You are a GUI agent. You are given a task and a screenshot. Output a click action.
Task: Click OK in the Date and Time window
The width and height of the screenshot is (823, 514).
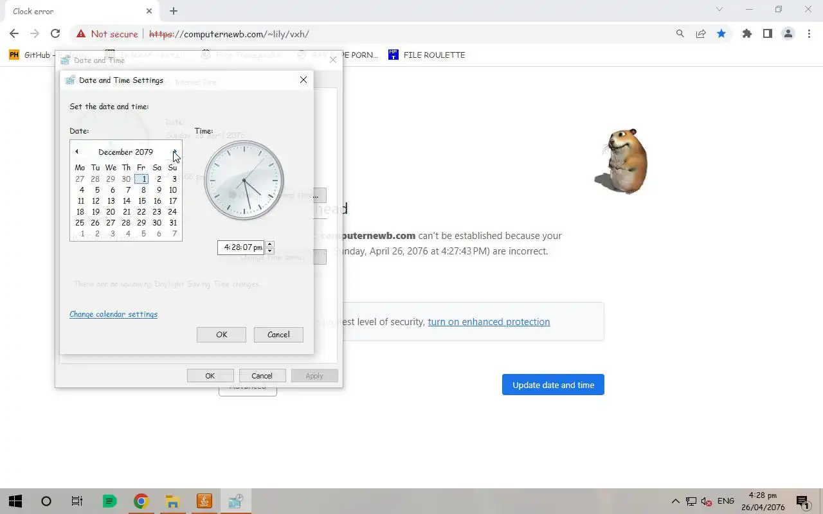(x=210, y=376)
